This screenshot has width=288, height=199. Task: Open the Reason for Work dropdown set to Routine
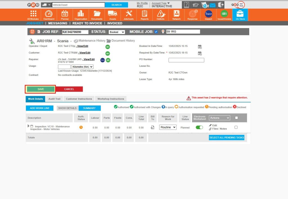[x=168, y=127]
